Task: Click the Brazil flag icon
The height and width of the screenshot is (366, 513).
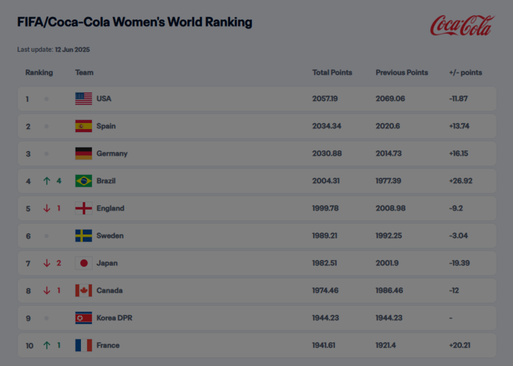Action: [84, 181]
